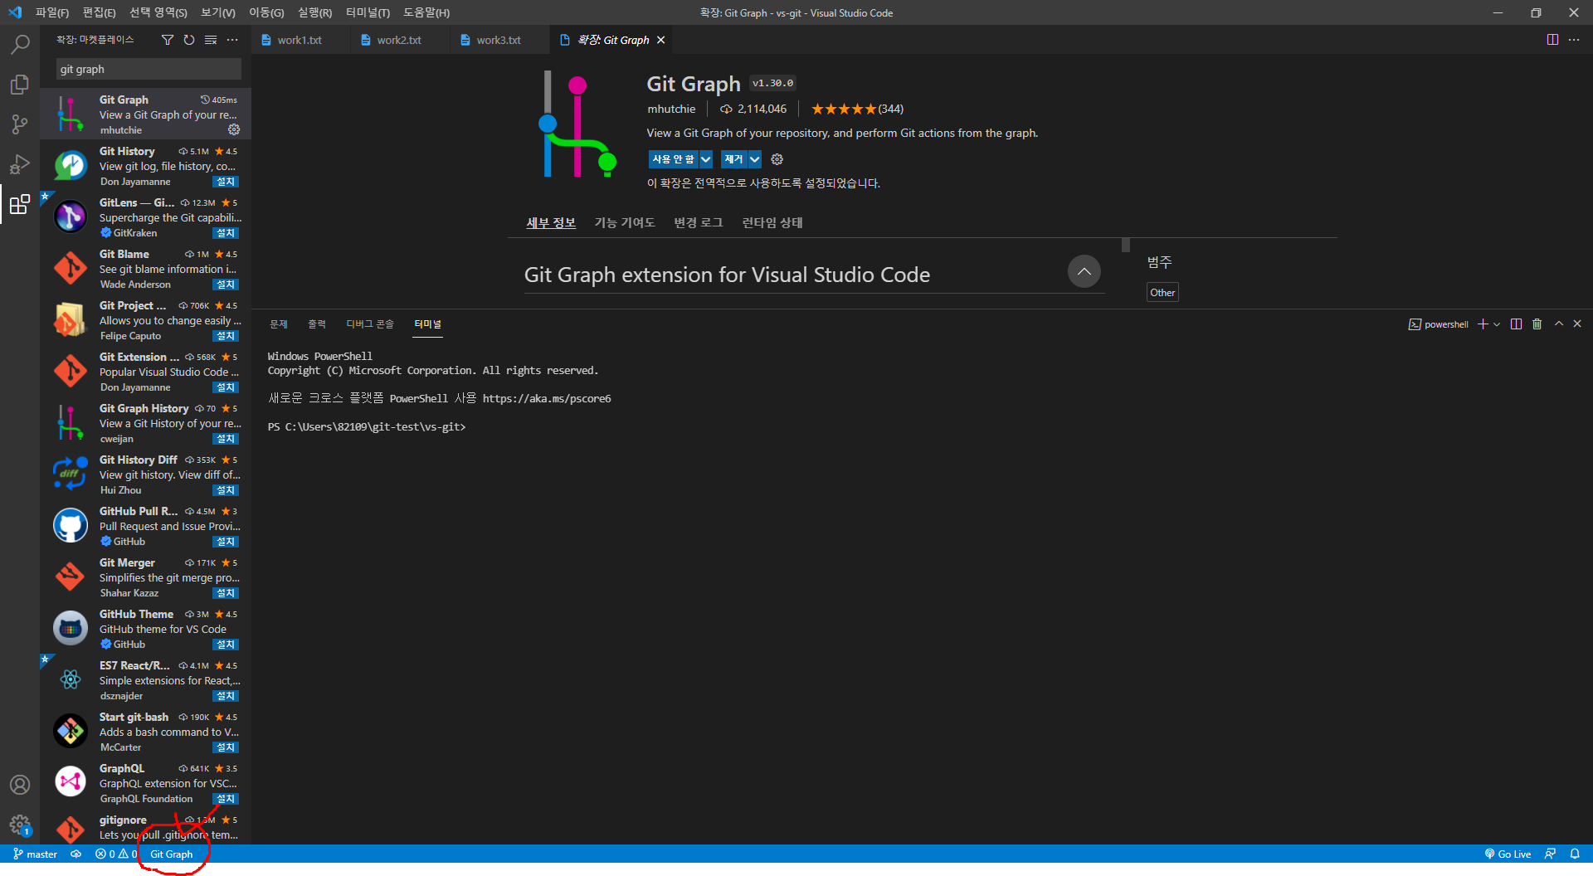Select the changelog tab

[x=698, y=222]
